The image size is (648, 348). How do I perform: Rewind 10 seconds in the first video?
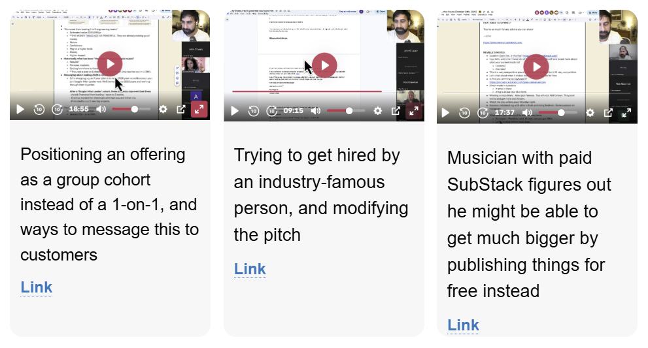[x=39, y=110]
